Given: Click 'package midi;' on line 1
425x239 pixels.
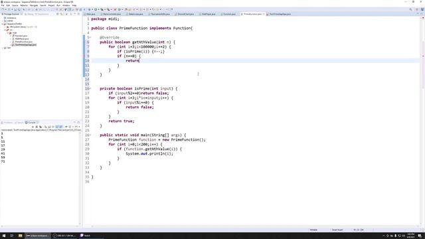Looking at the screenshot, I should point(105,19).
